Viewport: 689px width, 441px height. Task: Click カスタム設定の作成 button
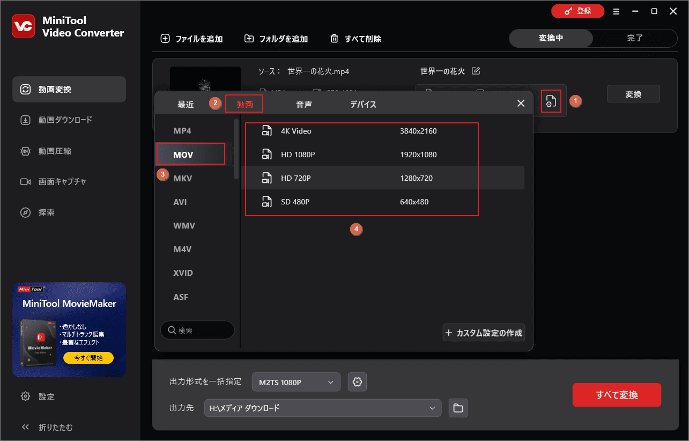(x=484, y=333)
